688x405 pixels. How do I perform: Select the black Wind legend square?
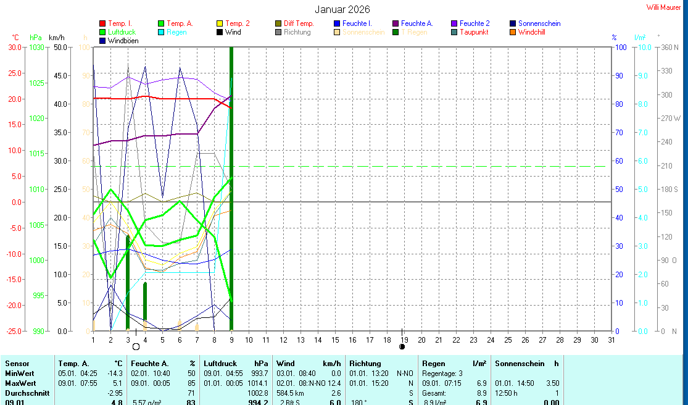[220, 32]
